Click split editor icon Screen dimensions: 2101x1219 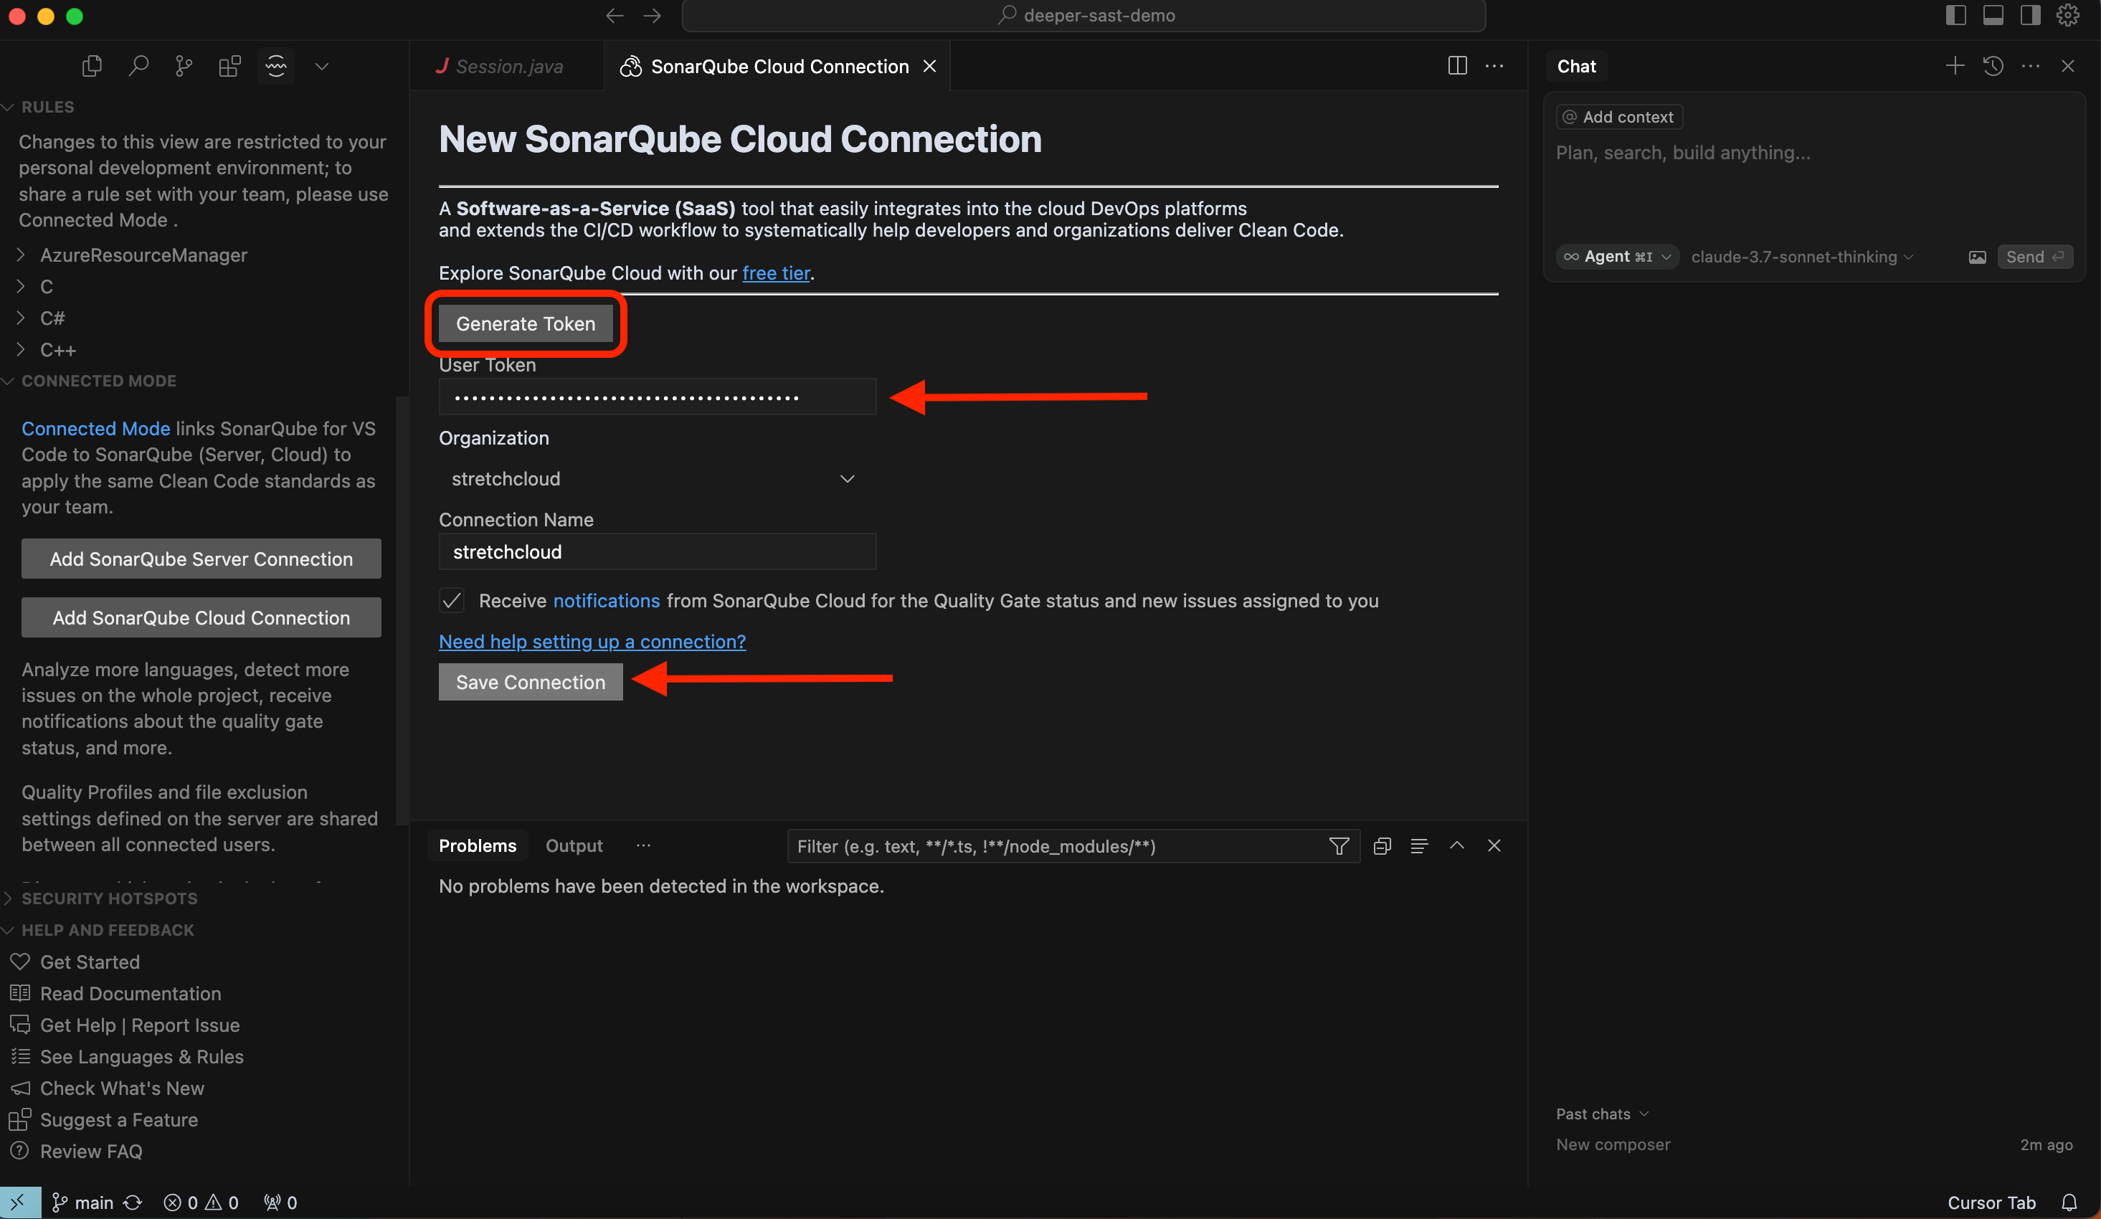(1456, 66)
